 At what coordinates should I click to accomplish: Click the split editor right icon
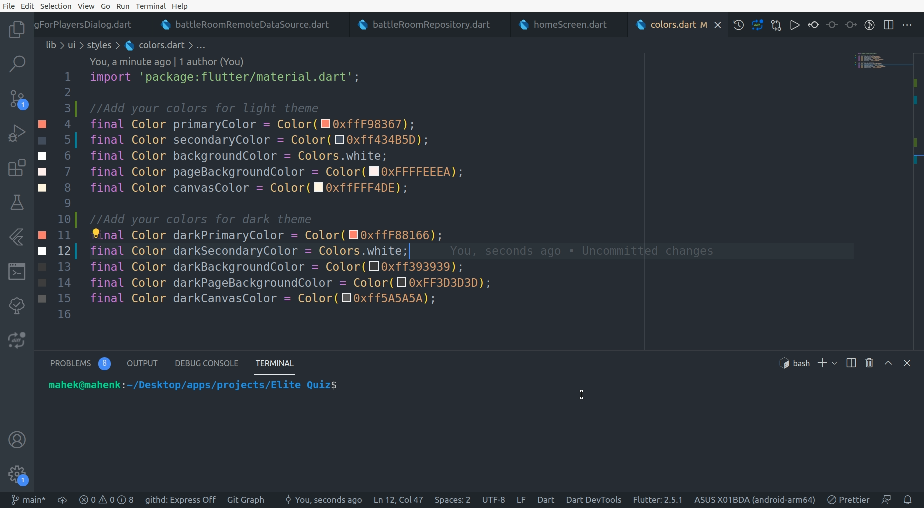click(x=888, y=25)
